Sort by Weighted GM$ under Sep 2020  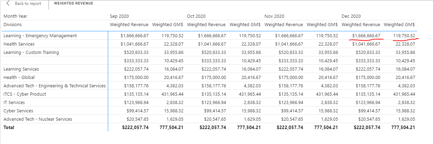click(168, 25)
